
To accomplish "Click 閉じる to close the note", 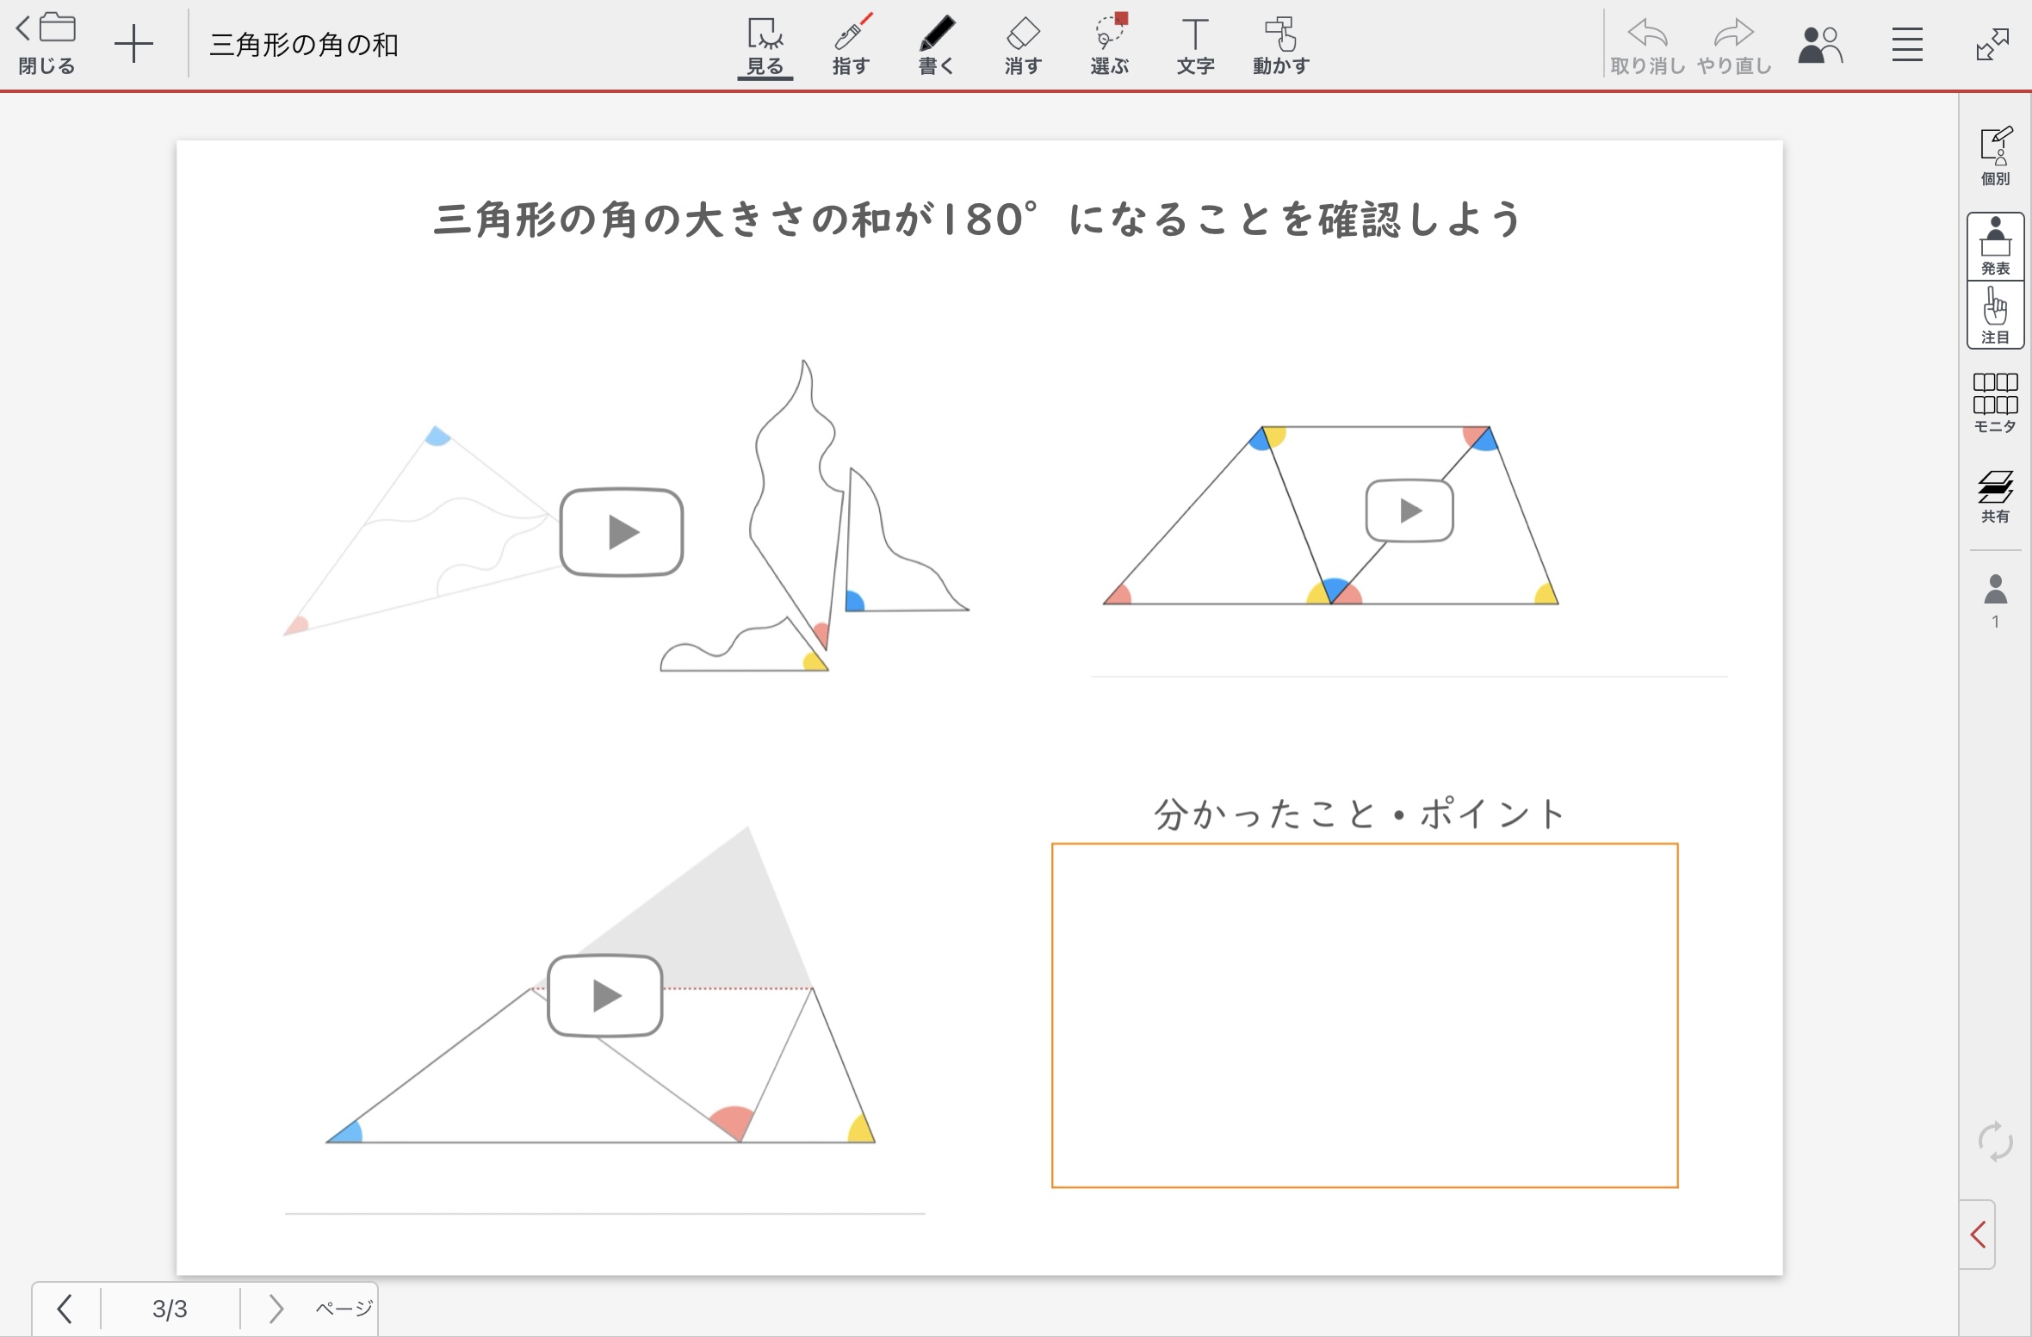I will click(x=47, y=43).
